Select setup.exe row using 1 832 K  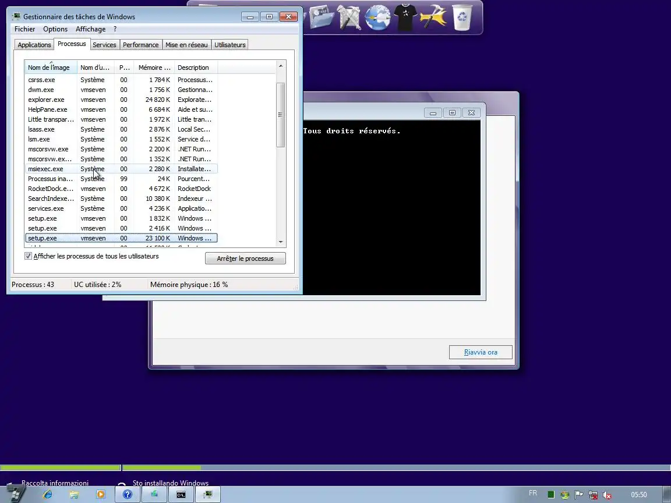pos(121,218)
